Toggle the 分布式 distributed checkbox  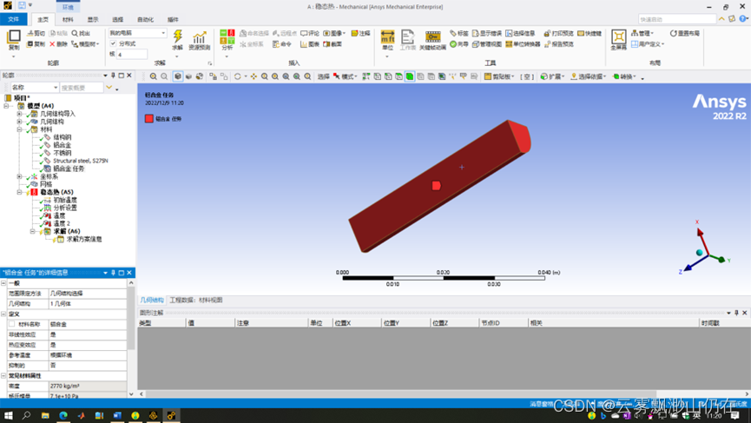click(x=114, y=43)
